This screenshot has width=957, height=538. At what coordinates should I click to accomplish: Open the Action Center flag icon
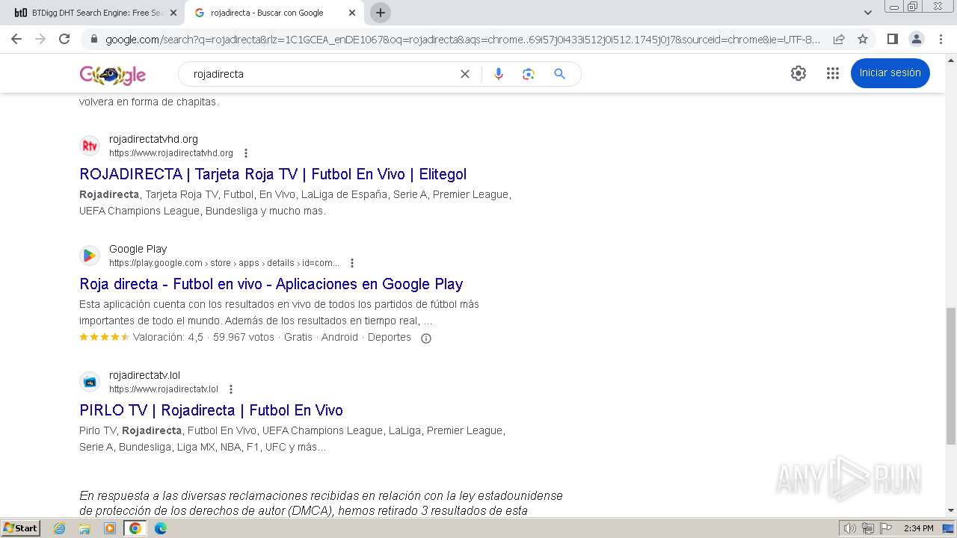[885, 528]
